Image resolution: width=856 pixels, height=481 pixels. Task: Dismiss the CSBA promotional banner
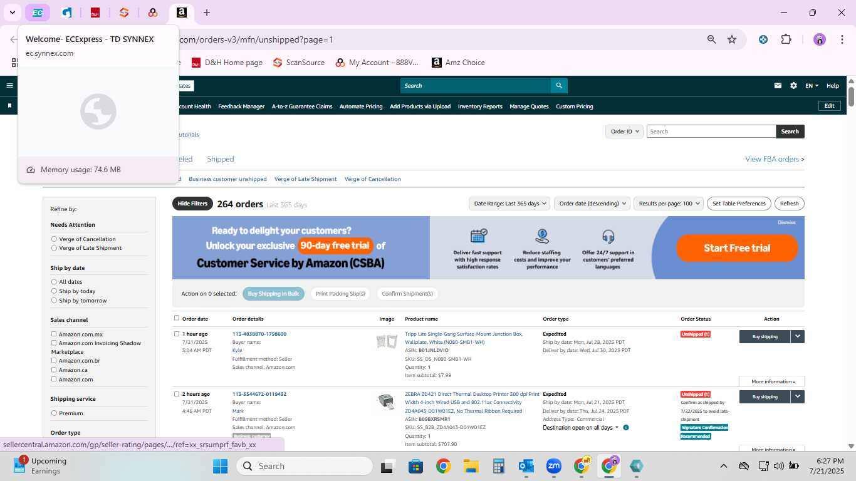pyautogui.click(x=786, y=222)
